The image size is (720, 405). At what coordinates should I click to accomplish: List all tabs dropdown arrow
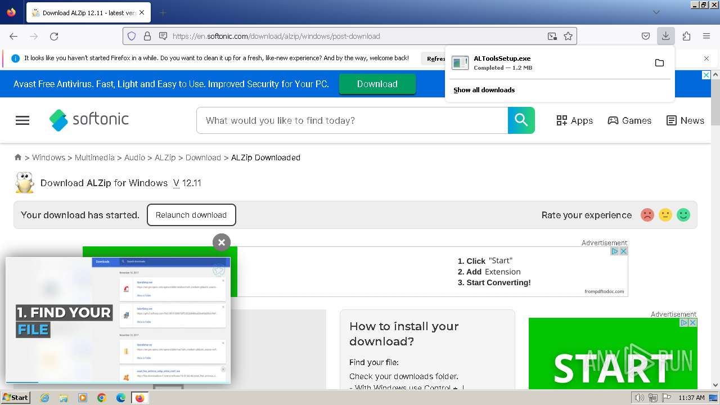click(x=656, y=12)
